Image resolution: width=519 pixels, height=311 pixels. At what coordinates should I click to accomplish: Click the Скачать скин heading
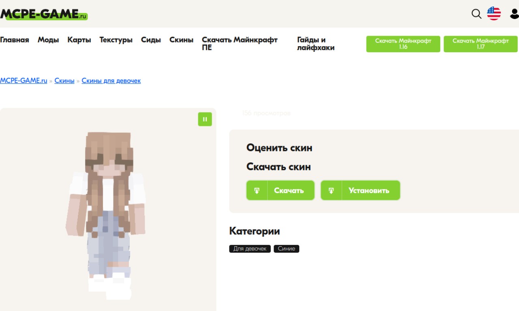pos(279,167)
